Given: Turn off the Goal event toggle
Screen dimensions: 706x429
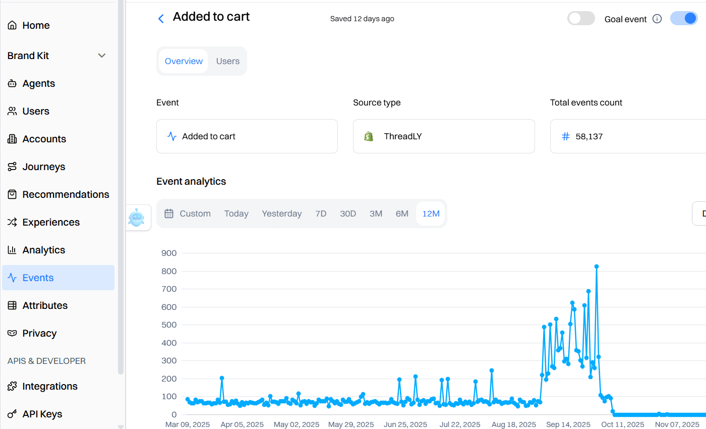Looking at the screenshot, I should [x=683, y=19].
